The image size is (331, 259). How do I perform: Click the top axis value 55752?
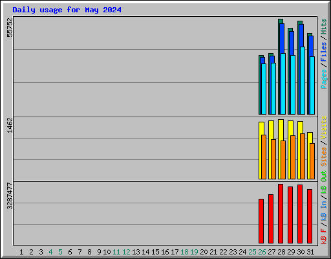pos(10,28)
